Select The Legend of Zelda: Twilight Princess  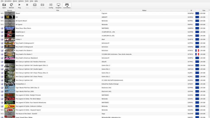pyautogui.click(x=28, y=95)
